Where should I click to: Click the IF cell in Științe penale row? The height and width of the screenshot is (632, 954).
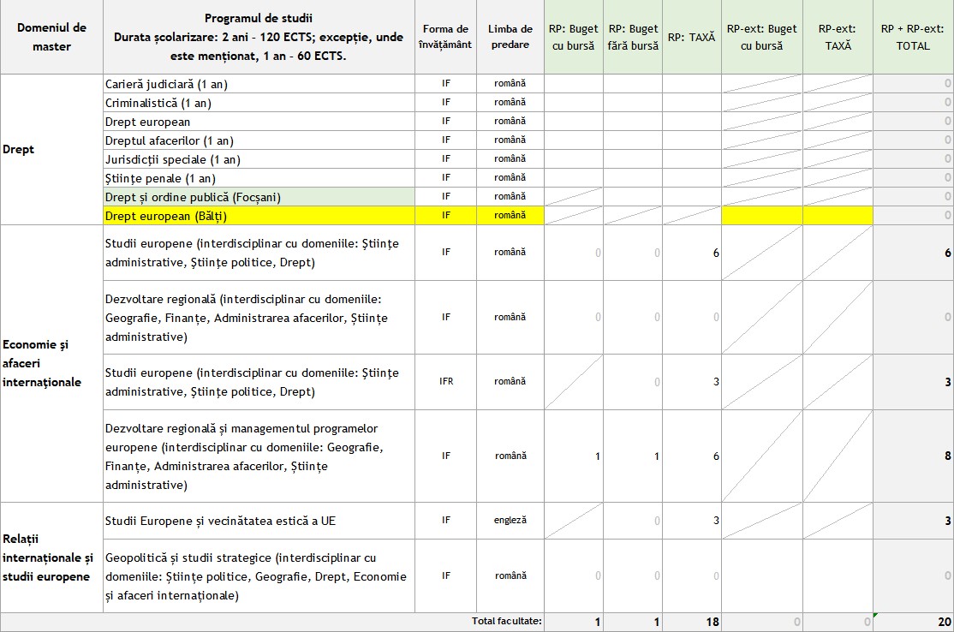446,177
